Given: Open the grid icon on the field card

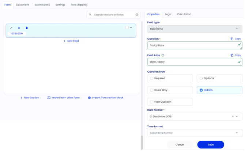Looking at the screenshot, I should coord(19,28).
